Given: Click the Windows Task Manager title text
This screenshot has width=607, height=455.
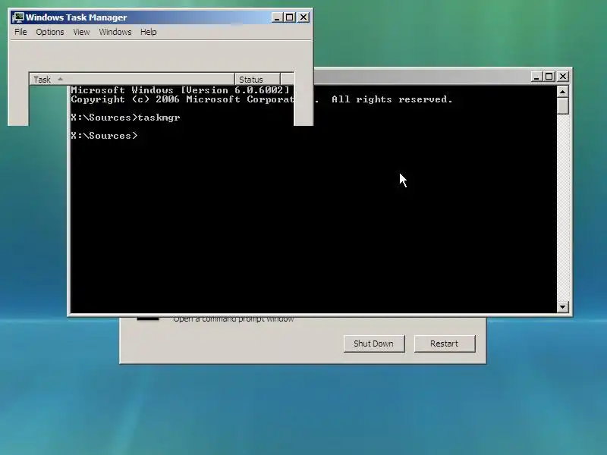Looking at the screenshot, I should pyautogui.click(x=77, y=17).
